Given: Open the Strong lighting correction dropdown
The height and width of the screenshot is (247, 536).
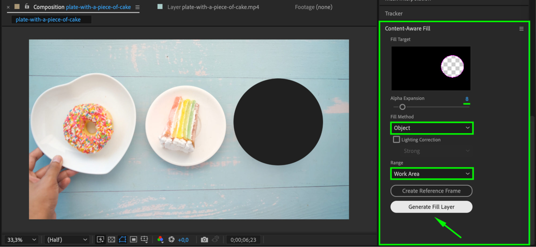Looking at the screenshot, I should 436,151.
